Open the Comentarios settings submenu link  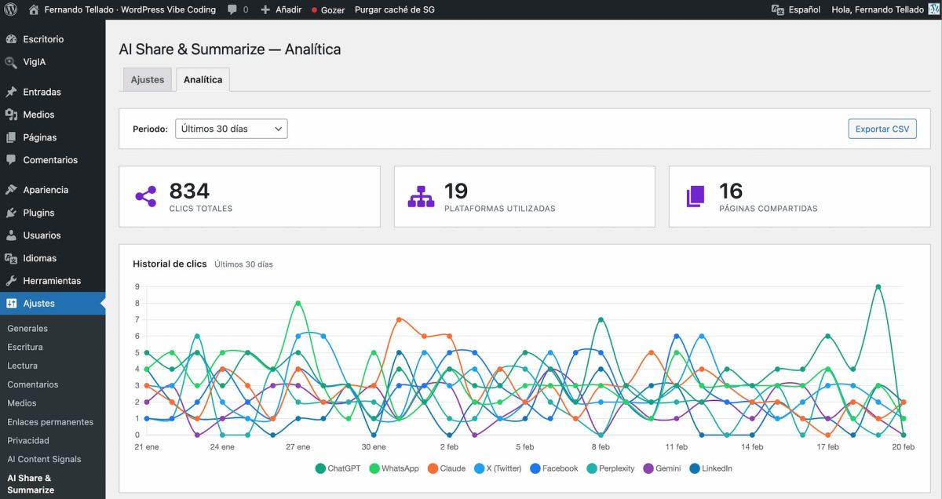tap(33, 384)
